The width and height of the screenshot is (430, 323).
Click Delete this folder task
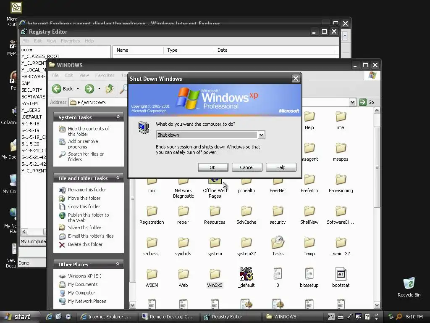[85, 244]
